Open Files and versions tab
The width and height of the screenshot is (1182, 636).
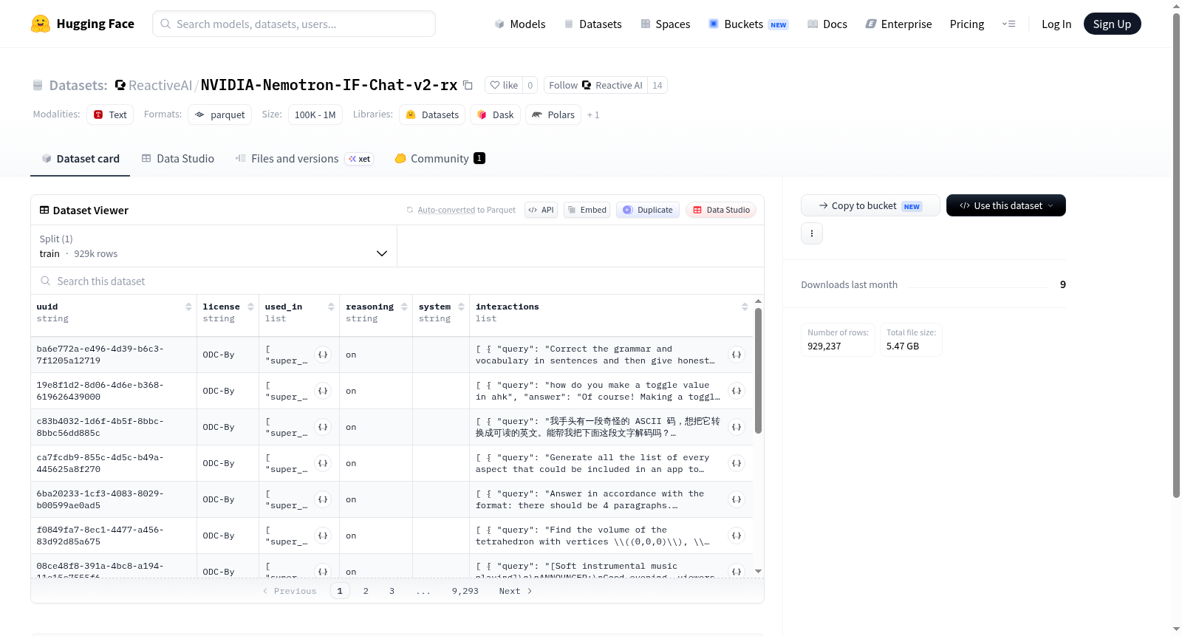tap(304, 159)
